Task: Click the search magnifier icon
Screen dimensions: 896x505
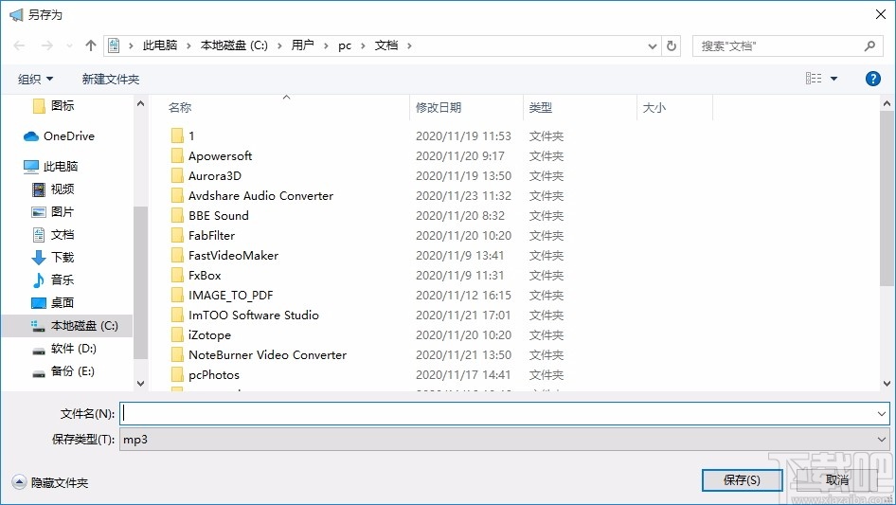Action: (x=869, y=45)
